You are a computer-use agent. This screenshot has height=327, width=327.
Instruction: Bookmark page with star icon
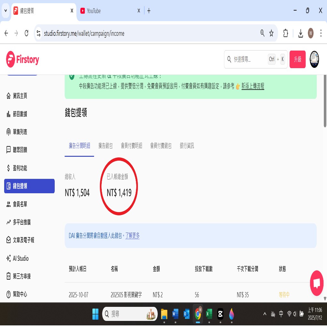pos(271,33)
